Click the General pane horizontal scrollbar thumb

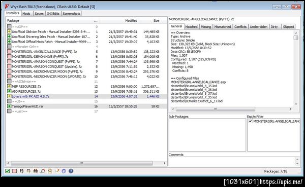pos(216,109)
